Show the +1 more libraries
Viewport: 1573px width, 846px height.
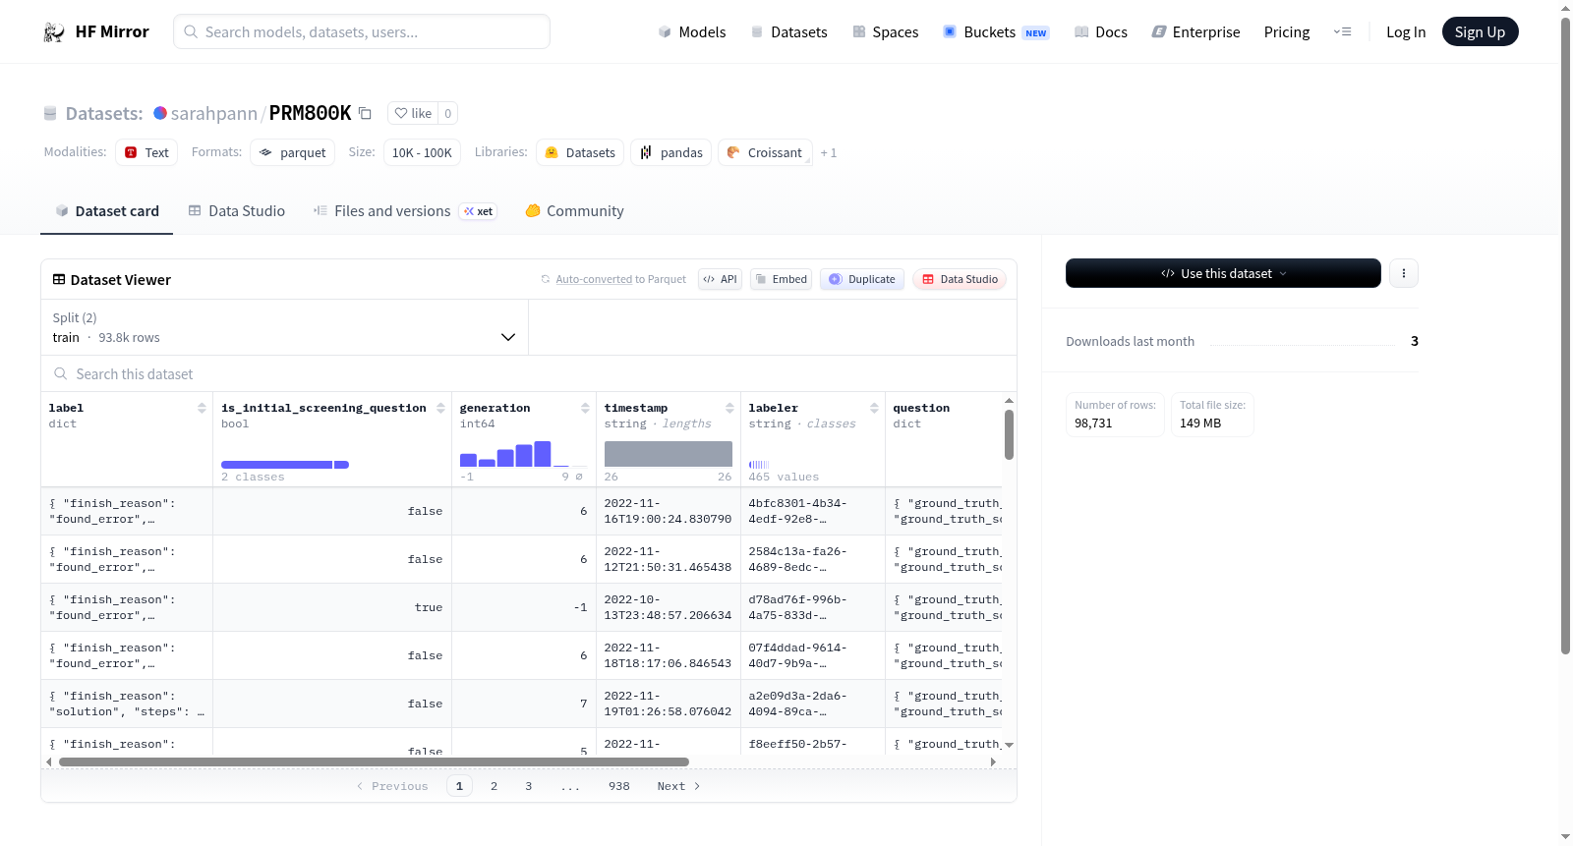click(829, 152)
